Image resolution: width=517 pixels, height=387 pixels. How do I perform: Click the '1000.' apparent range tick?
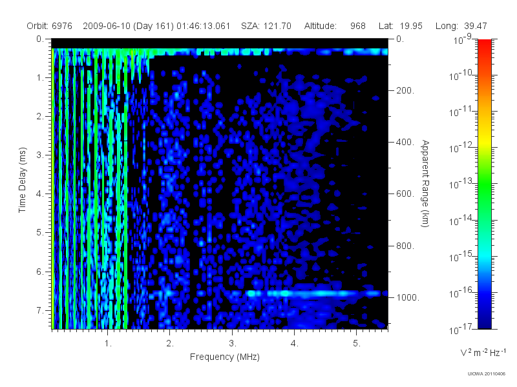(x=408, y=297)
